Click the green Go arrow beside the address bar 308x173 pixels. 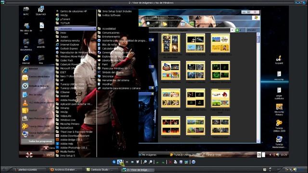tap(237, 30)
